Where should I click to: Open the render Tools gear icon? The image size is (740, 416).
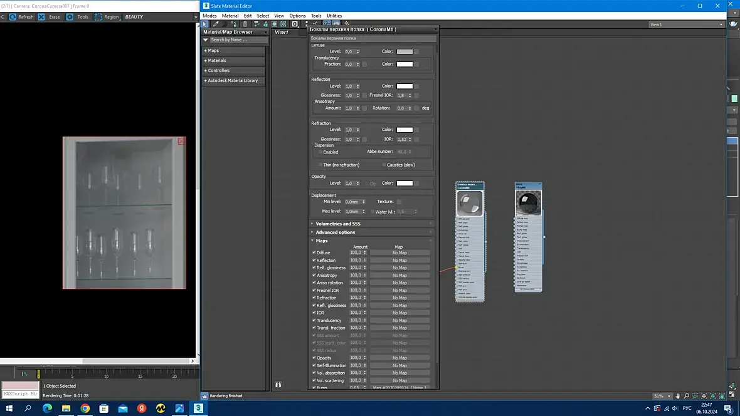point(70,17)
